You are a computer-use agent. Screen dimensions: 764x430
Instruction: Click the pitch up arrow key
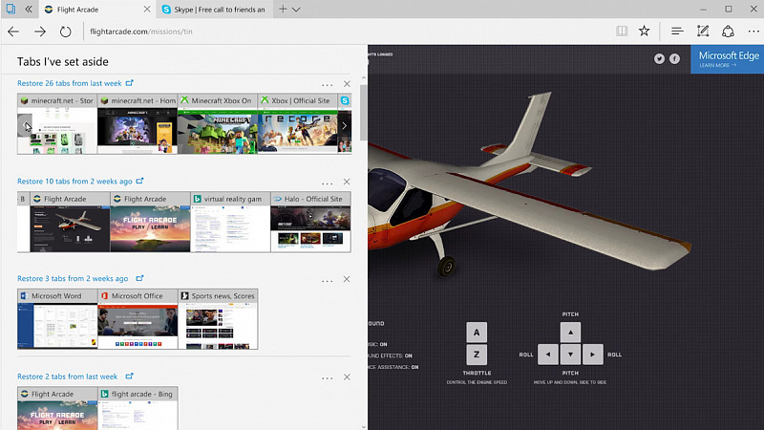click(570, 333)
